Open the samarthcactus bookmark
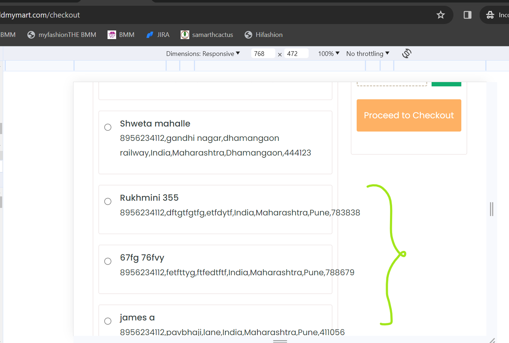This screenshot has width=509, height=343. 207,35
